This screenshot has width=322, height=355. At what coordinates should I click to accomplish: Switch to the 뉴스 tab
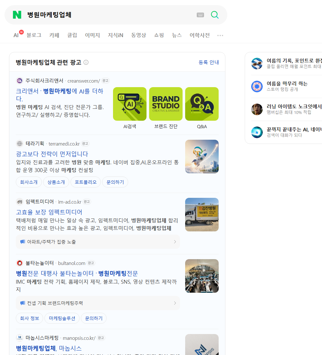pyautogui.click(x=177, y=35)
